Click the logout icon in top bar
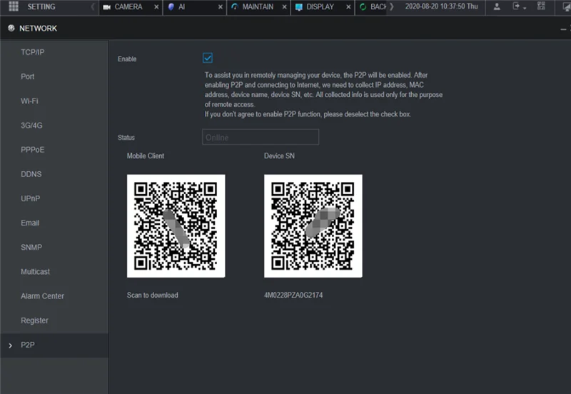This screenshot has width=571, height=394. point(516,6)
